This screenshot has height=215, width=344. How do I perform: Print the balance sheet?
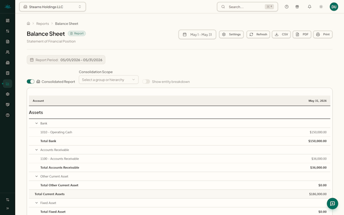pyautogui.click(x=322, y=34)
